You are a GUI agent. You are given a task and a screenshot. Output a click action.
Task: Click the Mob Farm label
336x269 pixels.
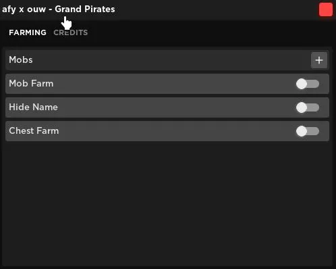click(x=31, y=84)
